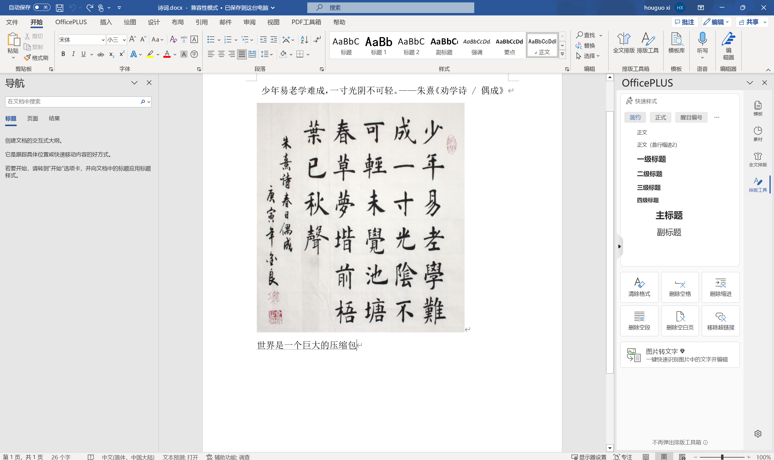Clear all formatting from selection

[173, 39]
